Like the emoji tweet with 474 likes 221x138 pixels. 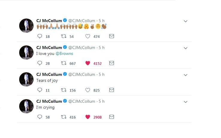[x=88, y=36]
